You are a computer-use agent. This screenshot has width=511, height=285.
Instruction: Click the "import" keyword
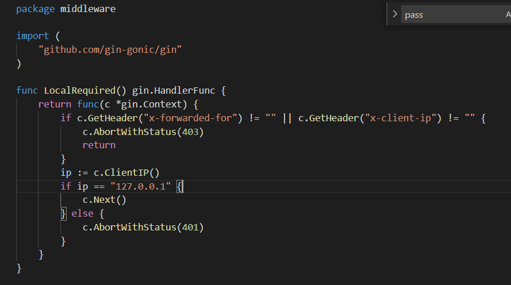coord(32,36)
